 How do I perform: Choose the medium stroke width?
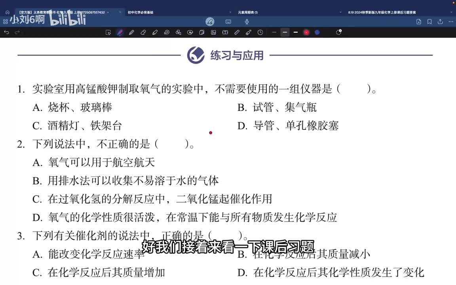(x=285, y=32)
